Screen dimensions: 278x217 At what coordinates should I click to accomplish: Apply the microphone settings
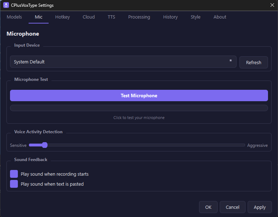[260, 207]
